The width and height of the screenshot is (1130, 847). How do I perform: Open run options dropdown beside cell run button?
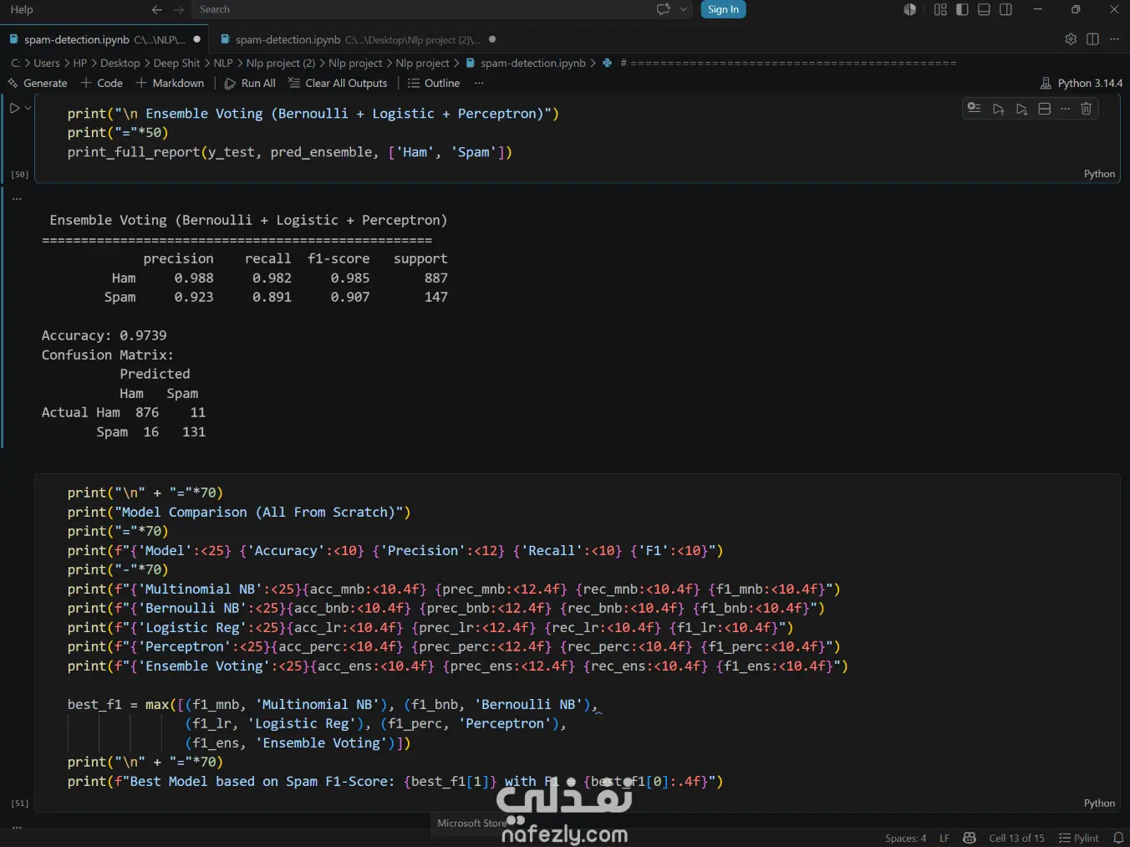[x=28, y=108]
